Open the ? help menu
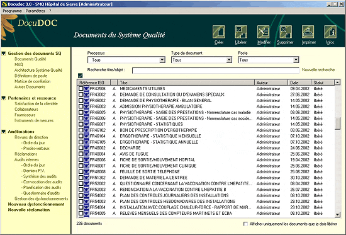Viewport: 346px width, 235px height. [x=50, y=11]
